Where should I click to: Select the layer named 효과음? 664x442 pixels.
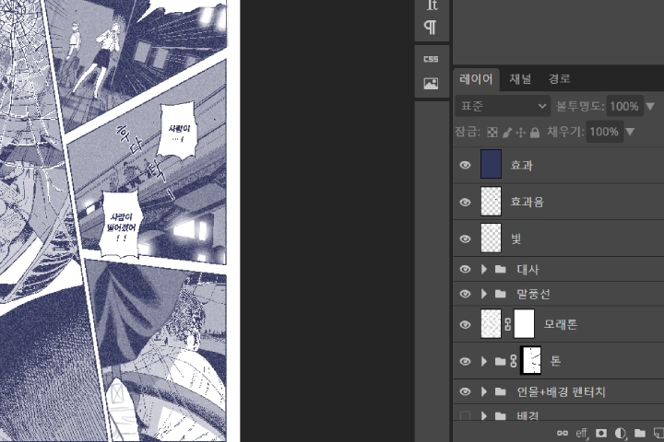point(528,203)
